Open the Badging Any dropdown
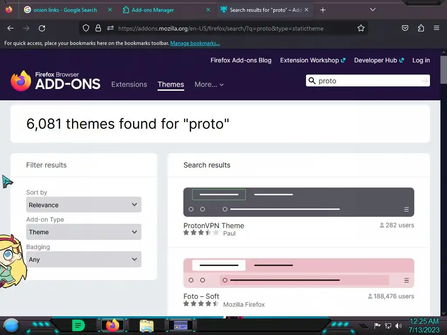 83,259
